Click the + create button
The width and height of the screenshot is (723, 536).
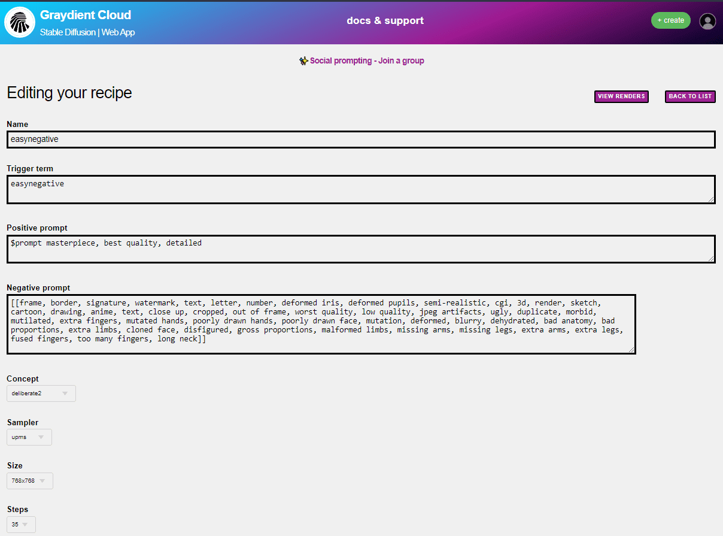click(x=670, y=20)
